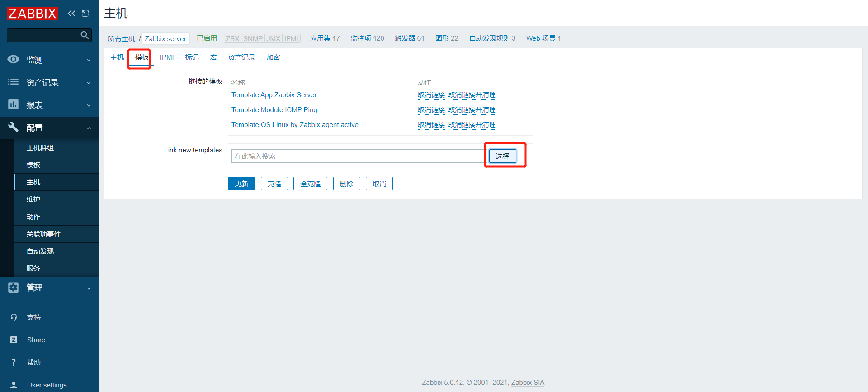868x392 pixels.
Task: Switch to the 宏 tab
Action: pos(213,57)
